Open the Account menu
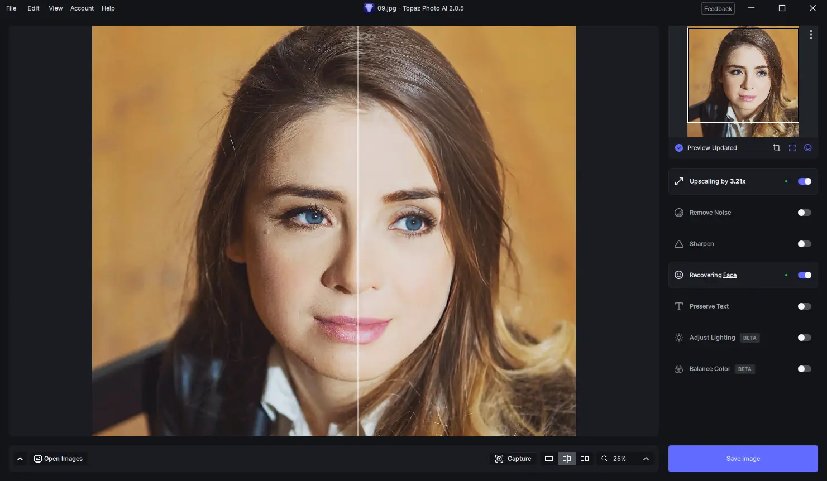The width and height of the screenshot is (827, 481). coord(82,8)
